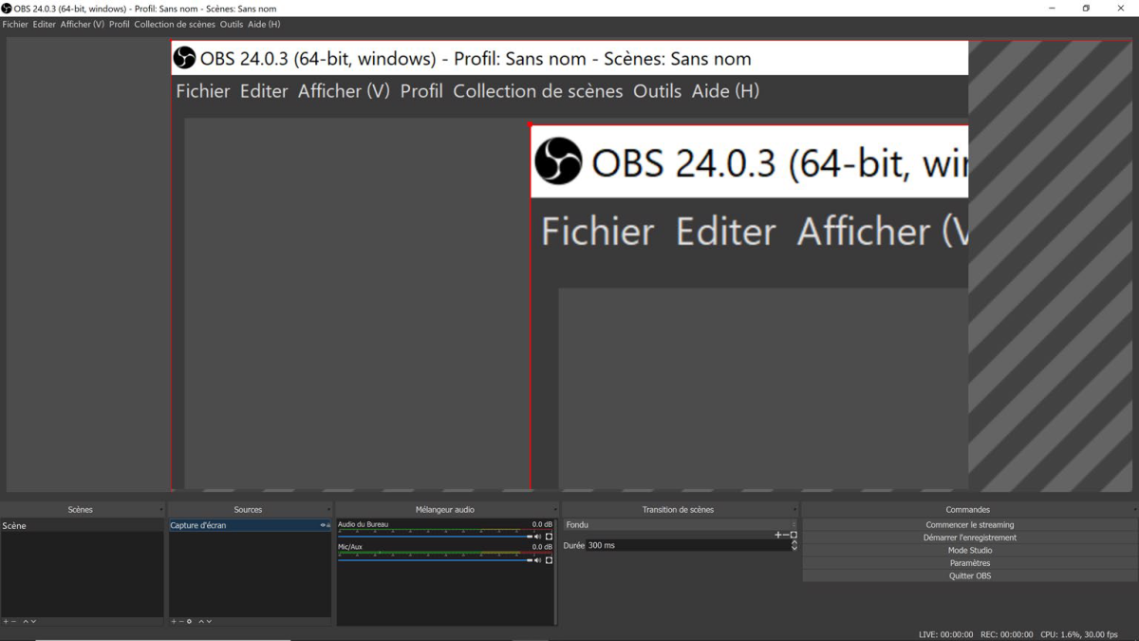
Task: Click the 0.0 dB value for Mic/Aux
Action: [542, 547]
